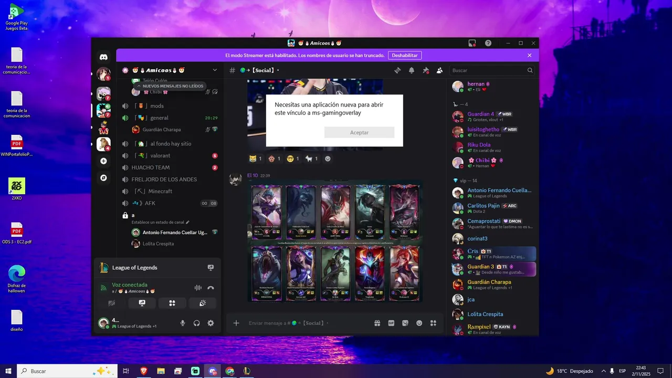Open user settings gear icon
The image size is (672, 378).
211,323
